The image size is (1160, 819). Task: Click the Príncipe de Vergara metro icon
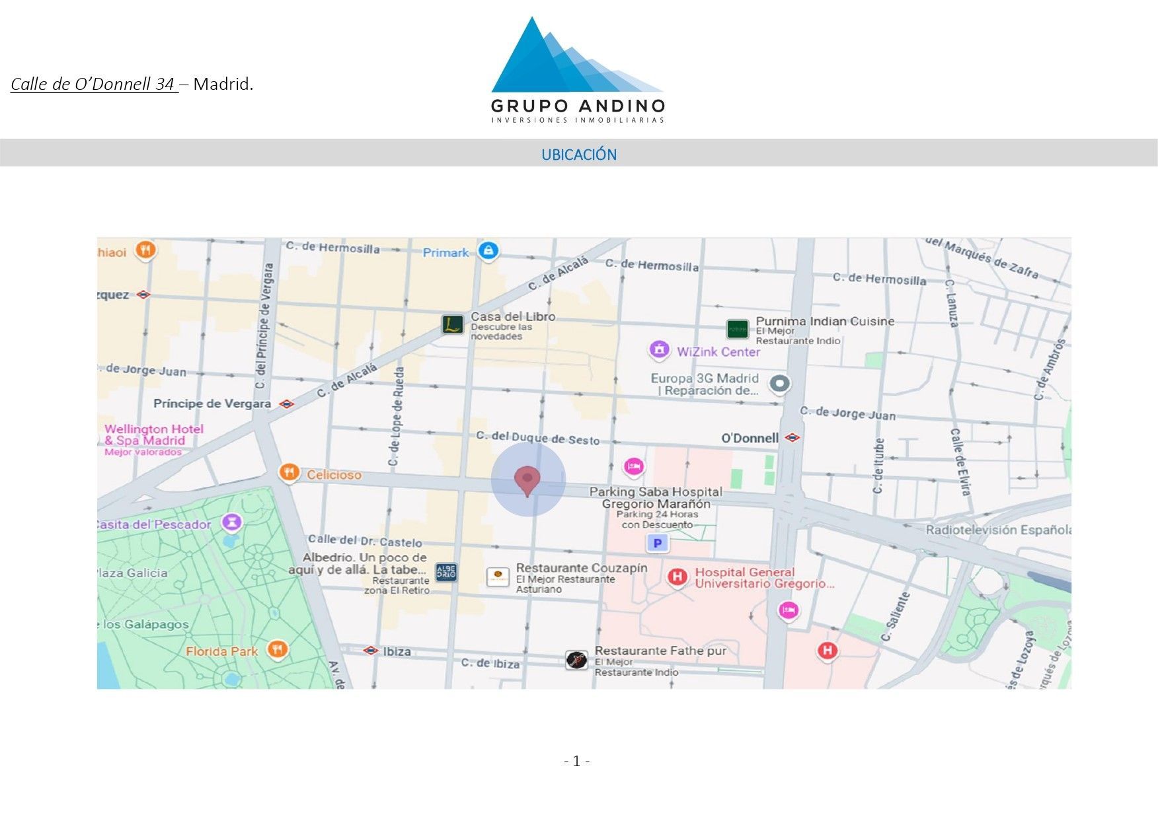click(286, 404)
